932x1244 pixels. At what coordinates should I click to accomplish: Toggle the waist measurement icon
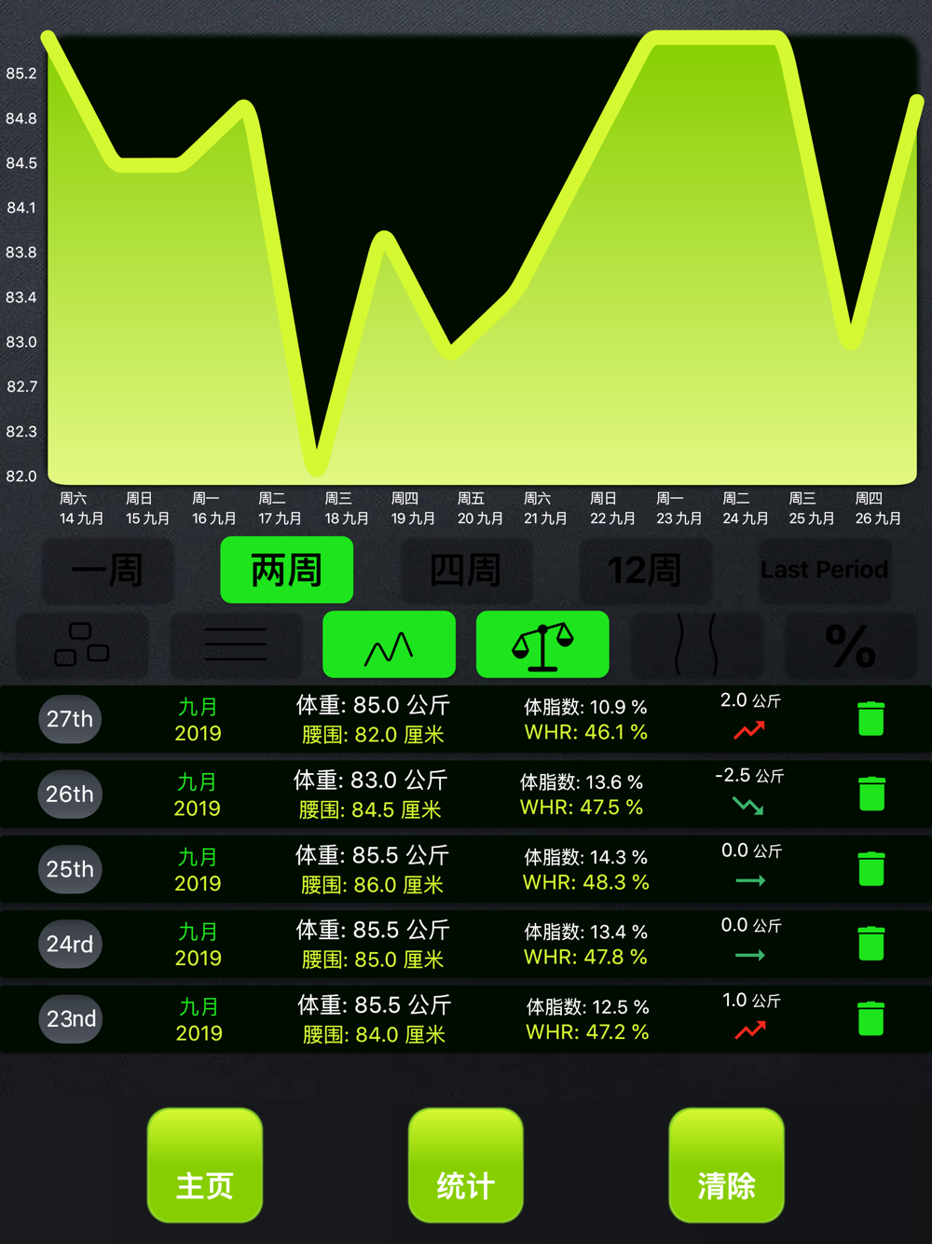[696, 644]
